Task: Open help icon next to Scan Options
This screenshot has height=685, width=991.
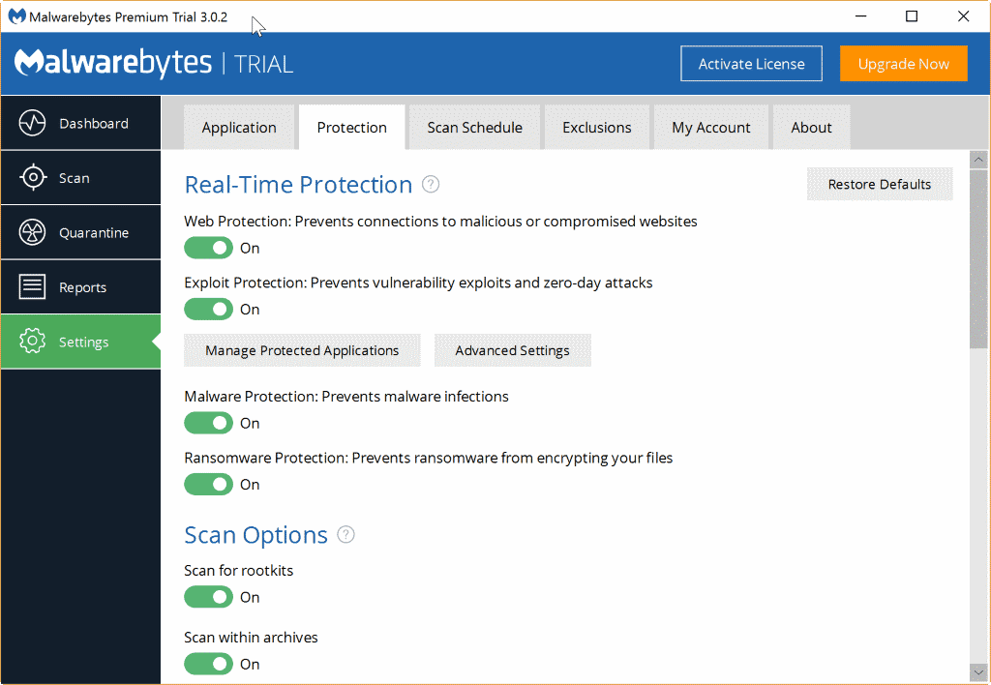Action: 345,535
